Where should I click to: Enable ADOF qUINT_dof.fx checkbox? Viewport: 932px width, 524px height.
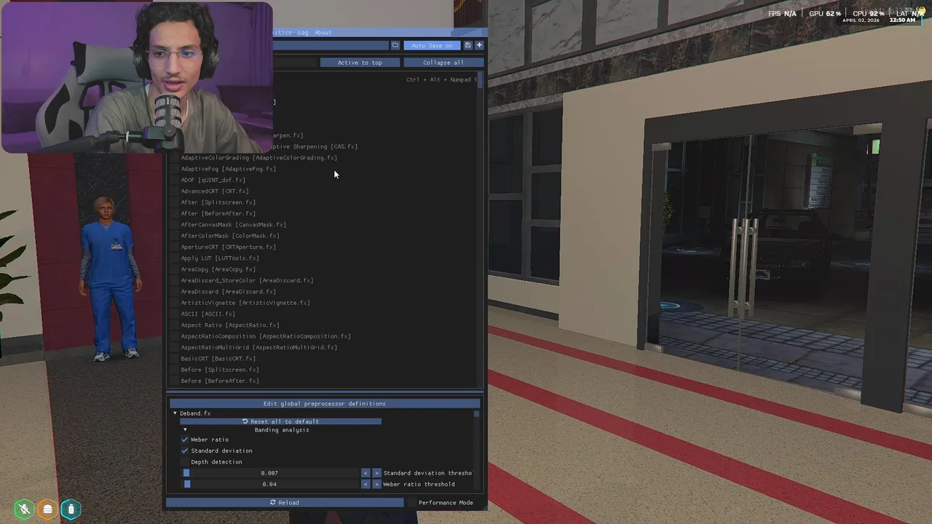click(x=174, y=180)
